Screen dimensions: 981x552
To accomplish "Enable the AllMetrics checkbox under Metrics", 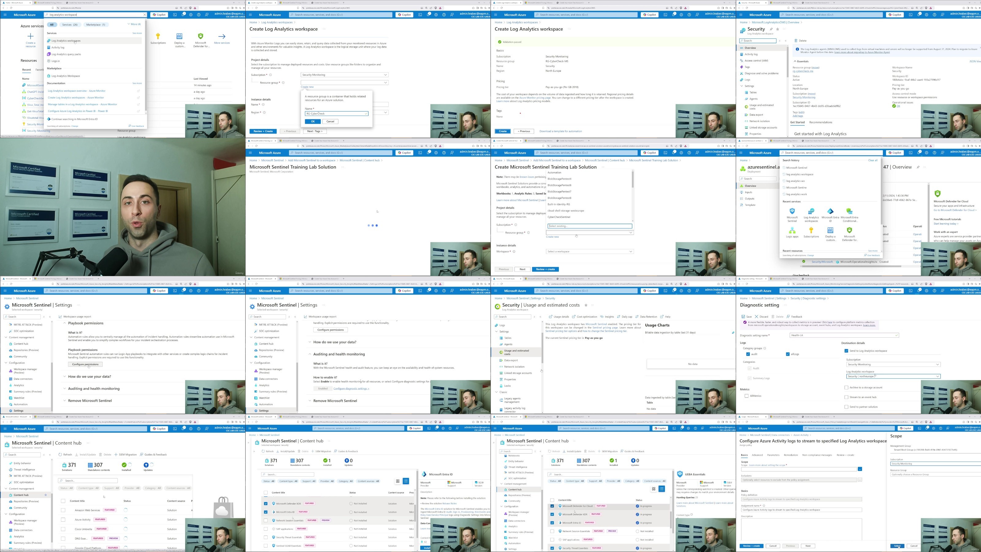I will tap(746, 396).
